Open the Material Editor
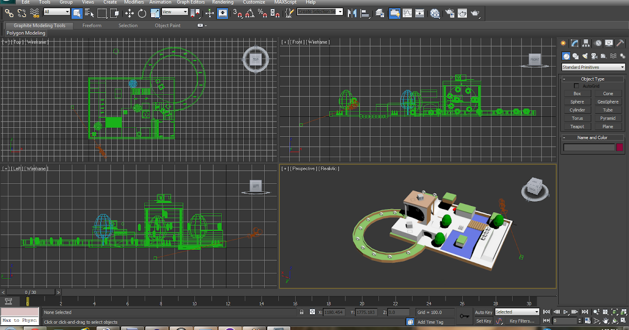Image resolution: width=629 pixels, height=330 pixels. [435, 13]
